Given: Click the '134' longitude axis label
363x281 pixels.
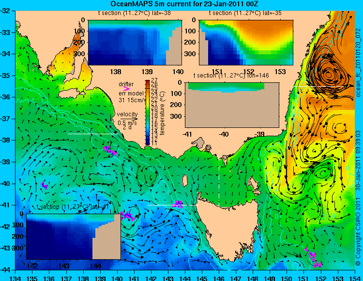Looking at the screenshot, I should pyautogui.click(x=15, y=278).
